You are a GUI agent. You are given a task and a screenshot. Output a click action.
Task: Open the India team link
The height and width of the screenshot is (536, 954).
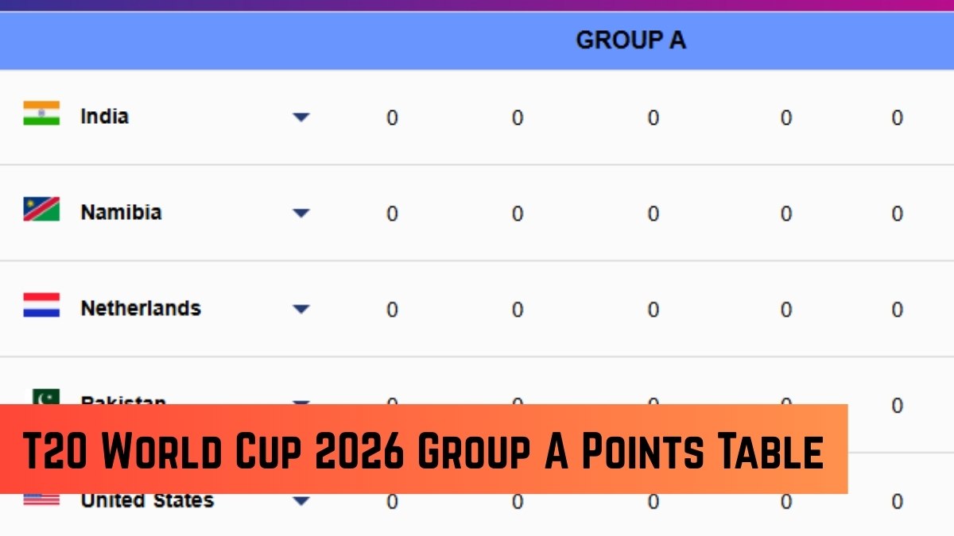[x=104, y=117]
